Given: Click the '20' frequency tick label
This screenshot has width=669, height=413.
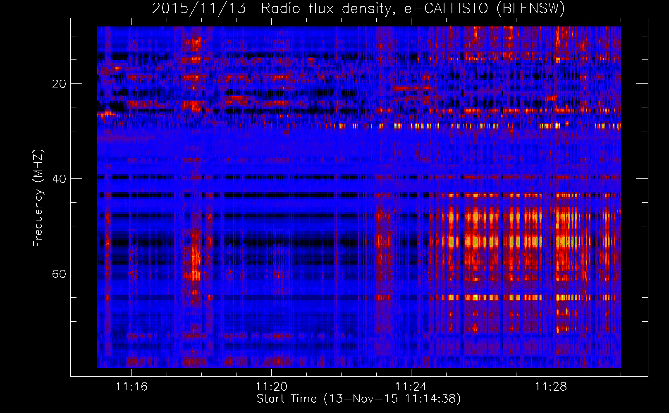Looking at the screenshot, I should tap(59, 84).
